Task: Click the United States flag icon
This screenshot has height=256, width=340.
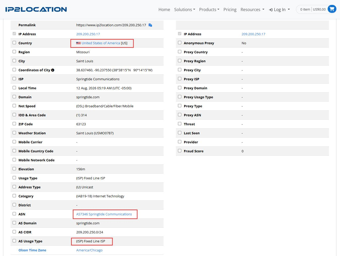Action: [78, 43]
